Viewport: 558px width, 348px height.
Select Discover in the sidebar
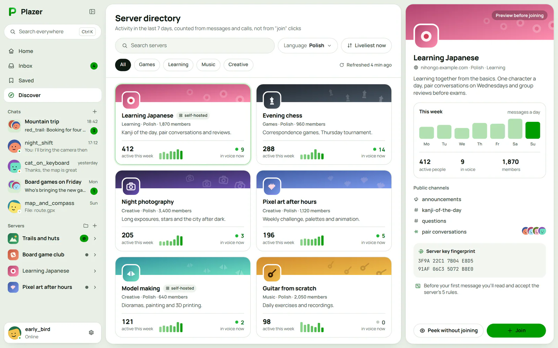pos(53,95)
